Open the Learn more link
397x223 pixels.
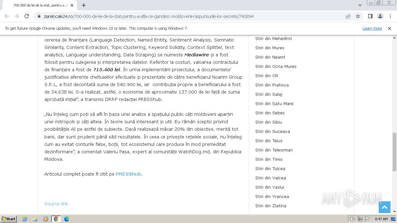pos(372,28)
